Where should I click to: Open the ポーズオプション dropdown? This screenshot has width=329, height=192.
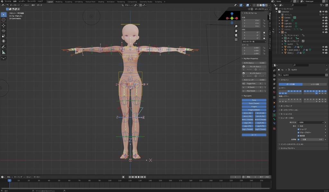[262, 9]
